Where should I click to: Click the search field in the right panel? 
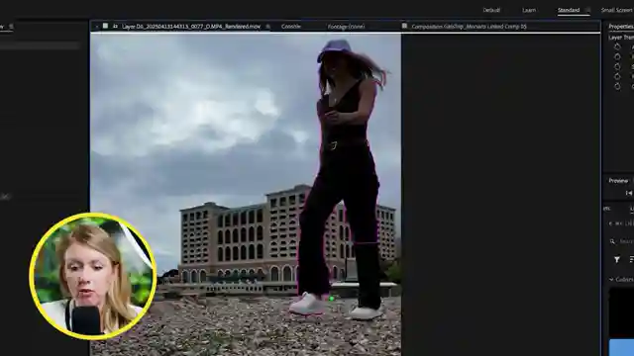pyautogui.click(x=622, y=241)
